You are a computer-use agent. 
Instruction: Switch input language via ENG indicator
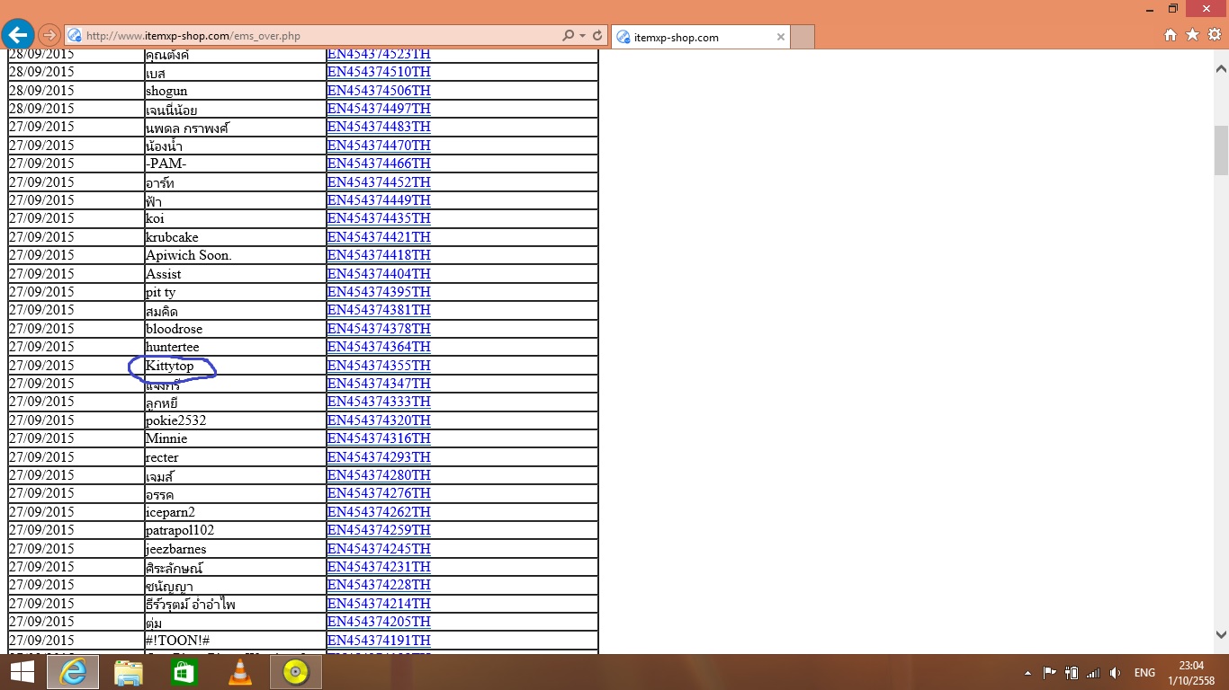1144,673
